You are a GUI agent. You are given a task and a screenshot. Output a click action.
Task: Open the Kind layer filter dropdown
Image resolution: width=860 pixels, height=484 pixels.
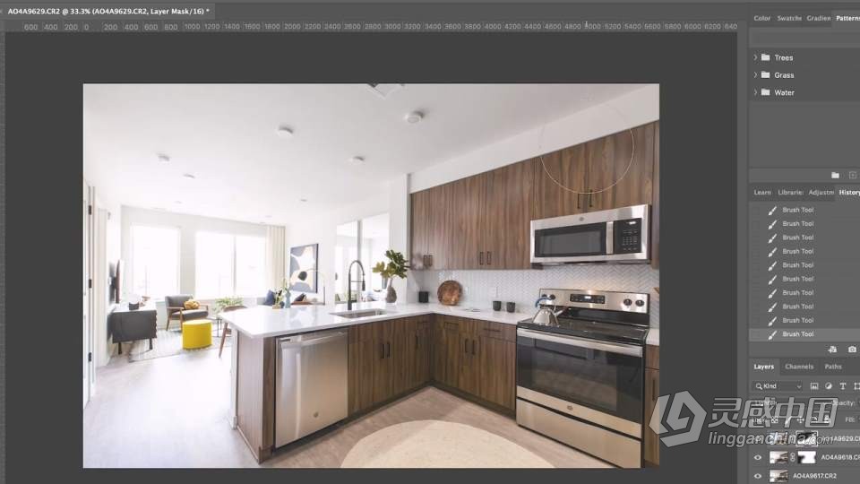click(778, 386)
